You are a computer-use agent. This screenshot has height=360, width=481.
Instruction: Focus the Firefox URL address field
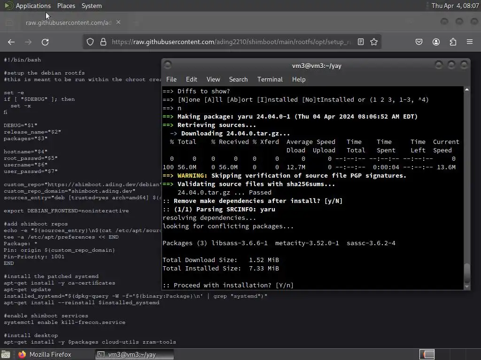[x=231, y=42]
